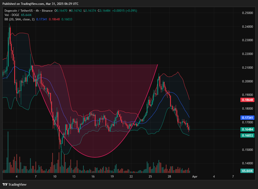This screenshot has width=258, height=189.
Task: Click the 0.14000 price scale label
Action: click(247, 163)
